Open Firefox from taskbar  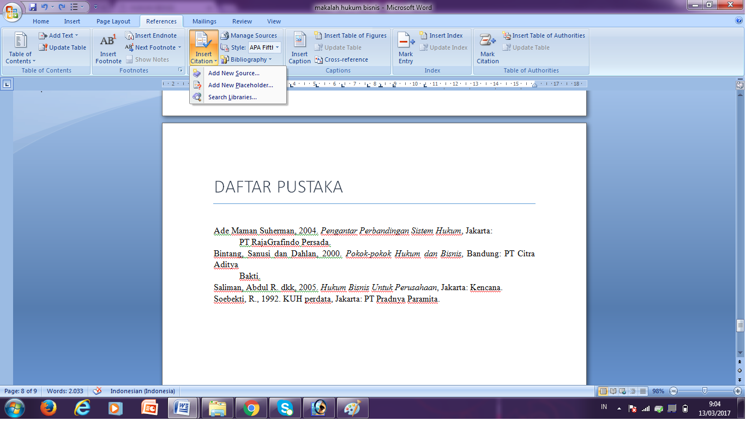48,408
